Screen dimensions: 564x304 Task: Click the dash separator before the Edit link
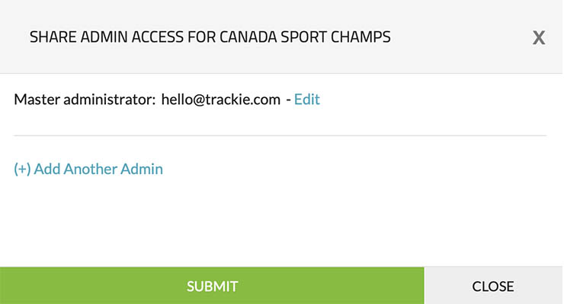point(288,100)
